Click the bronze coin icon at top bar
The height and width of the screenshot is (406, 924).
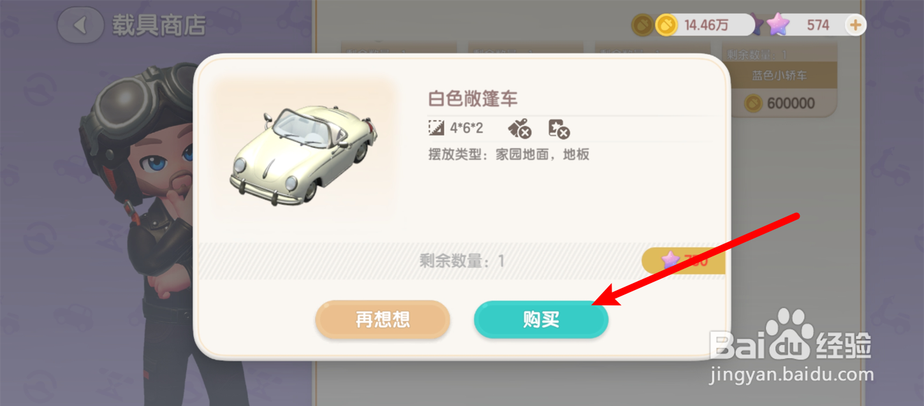tap(642, 25)
